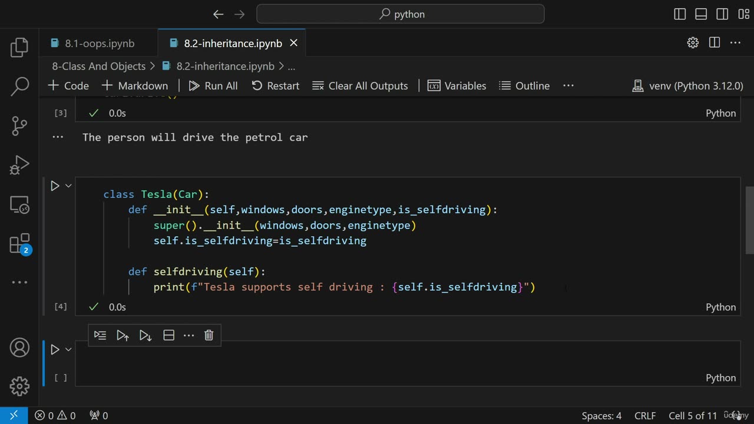Restart the notebook kernel
This screenshot has height=424, width=754.
[x=276, y=86]
